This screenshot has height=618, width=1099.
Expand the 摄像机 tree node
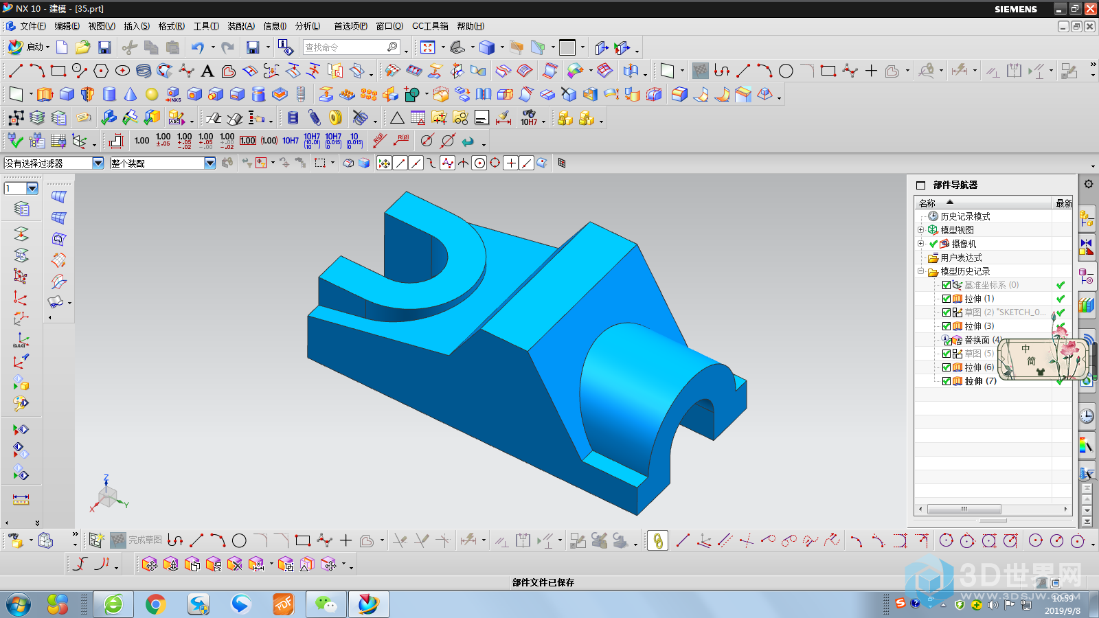(921, 244)
